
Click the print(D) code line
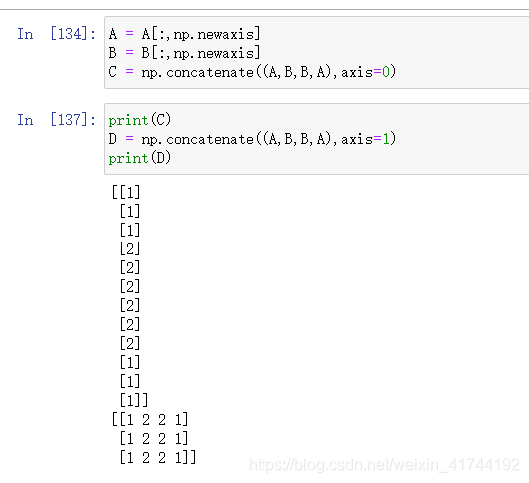pos(140,158)
